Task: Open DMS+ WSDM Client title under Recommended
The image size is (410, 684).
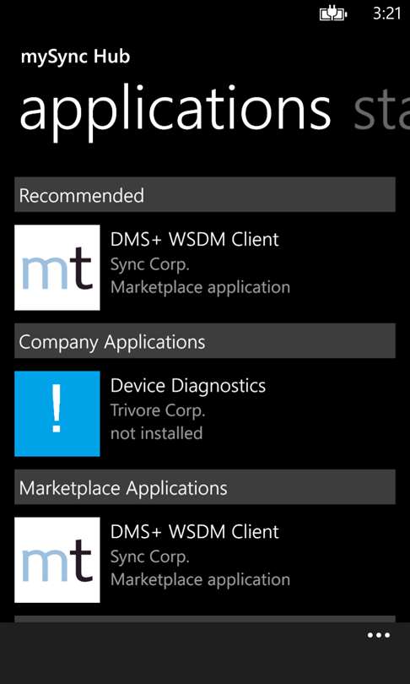Action: point(194,240)
